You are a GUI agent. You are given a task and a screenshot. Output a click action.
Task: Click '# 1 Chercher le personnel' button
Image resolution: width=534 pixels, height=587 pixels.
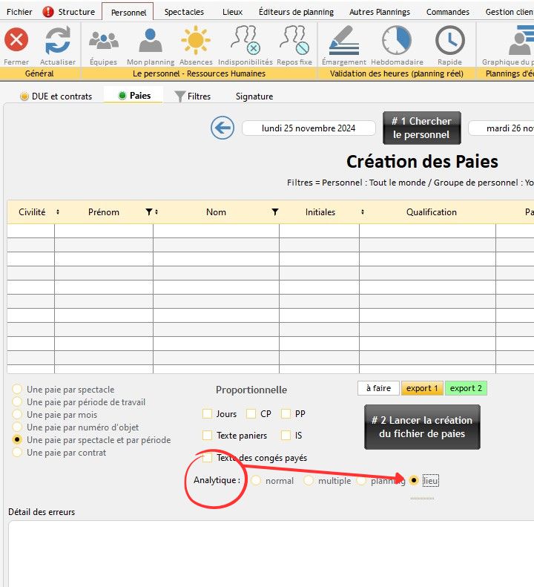(x=421, y=128)
